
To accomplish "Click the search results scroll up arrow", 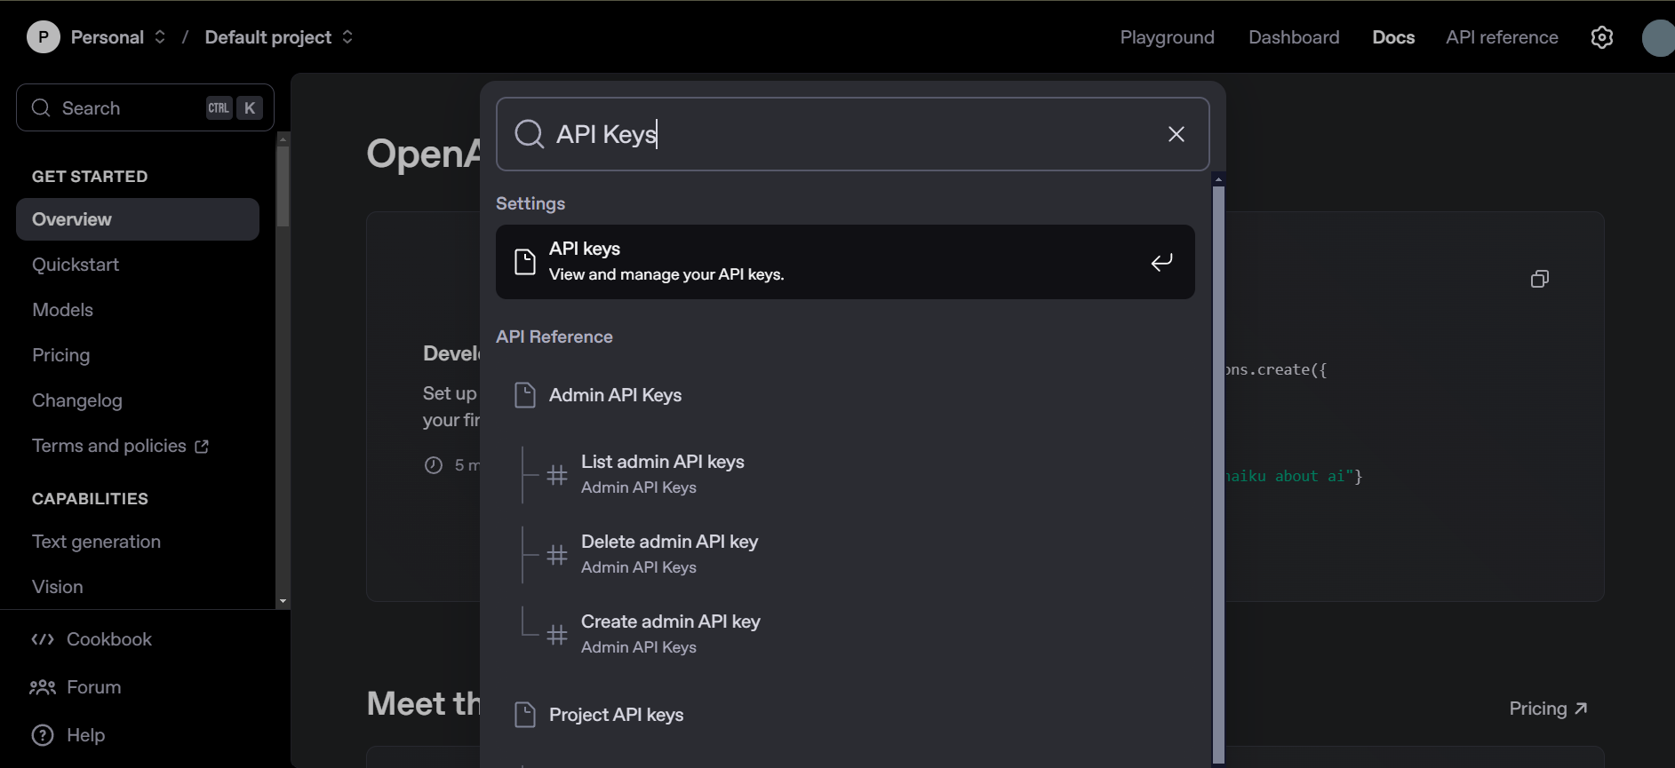I will coord(1218,179).
